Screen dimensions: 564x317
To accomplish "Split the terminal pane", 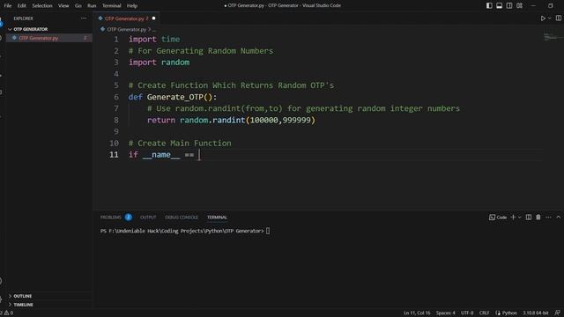I will (x=529, y=217).
